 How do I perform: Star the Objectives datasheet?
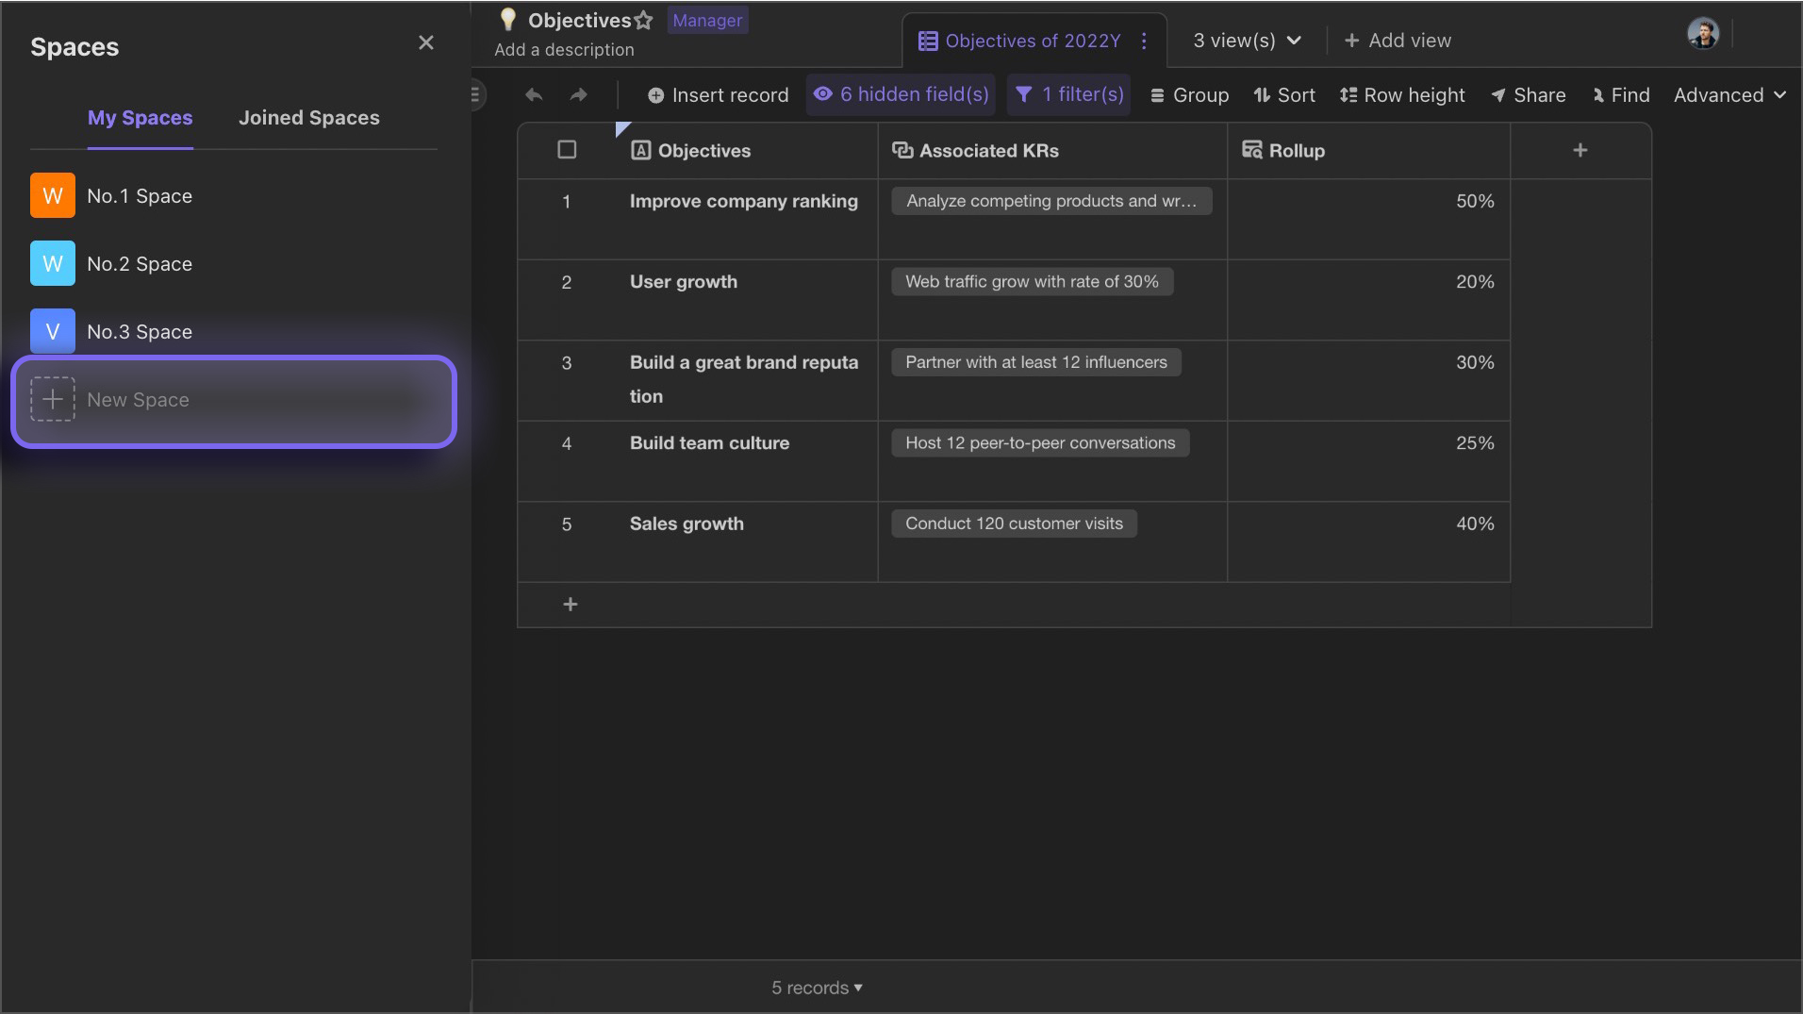coord(643,20)
